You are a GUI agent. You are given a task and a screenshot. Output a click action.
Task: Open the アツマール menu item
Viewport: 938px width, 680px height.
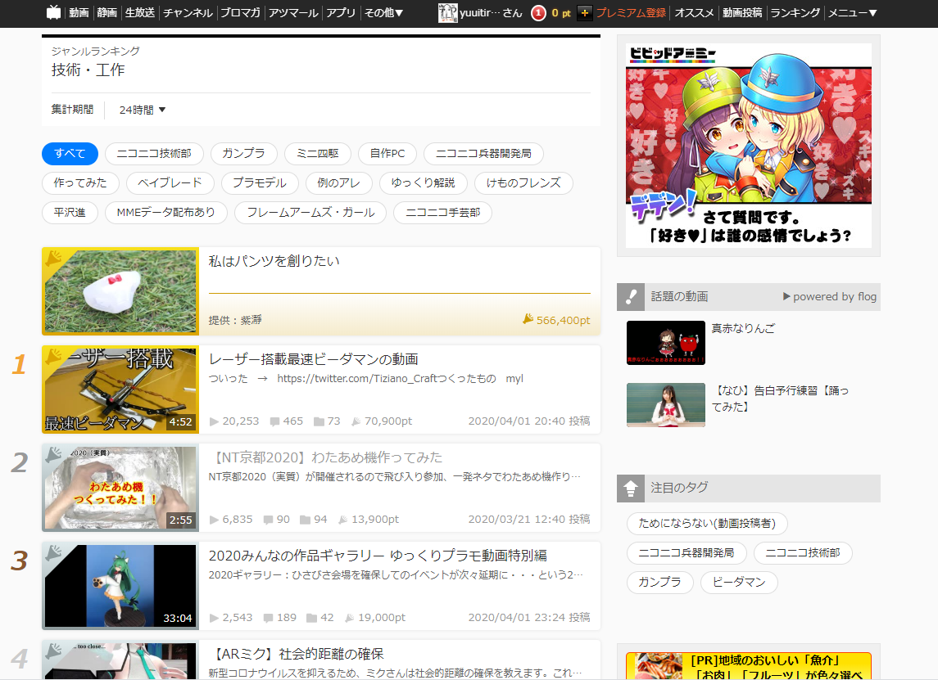coord(293,12)
